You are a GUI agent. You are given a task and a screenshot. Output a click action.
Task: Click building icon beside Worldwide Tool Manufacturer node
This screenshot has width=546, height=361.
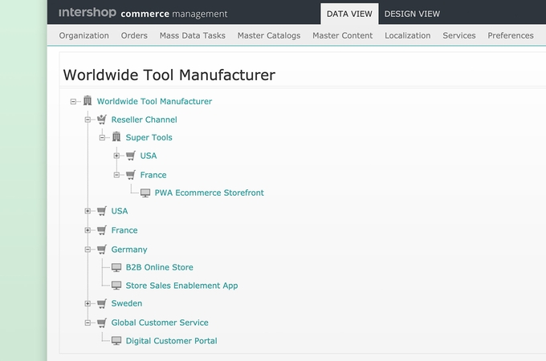point(88,101)
